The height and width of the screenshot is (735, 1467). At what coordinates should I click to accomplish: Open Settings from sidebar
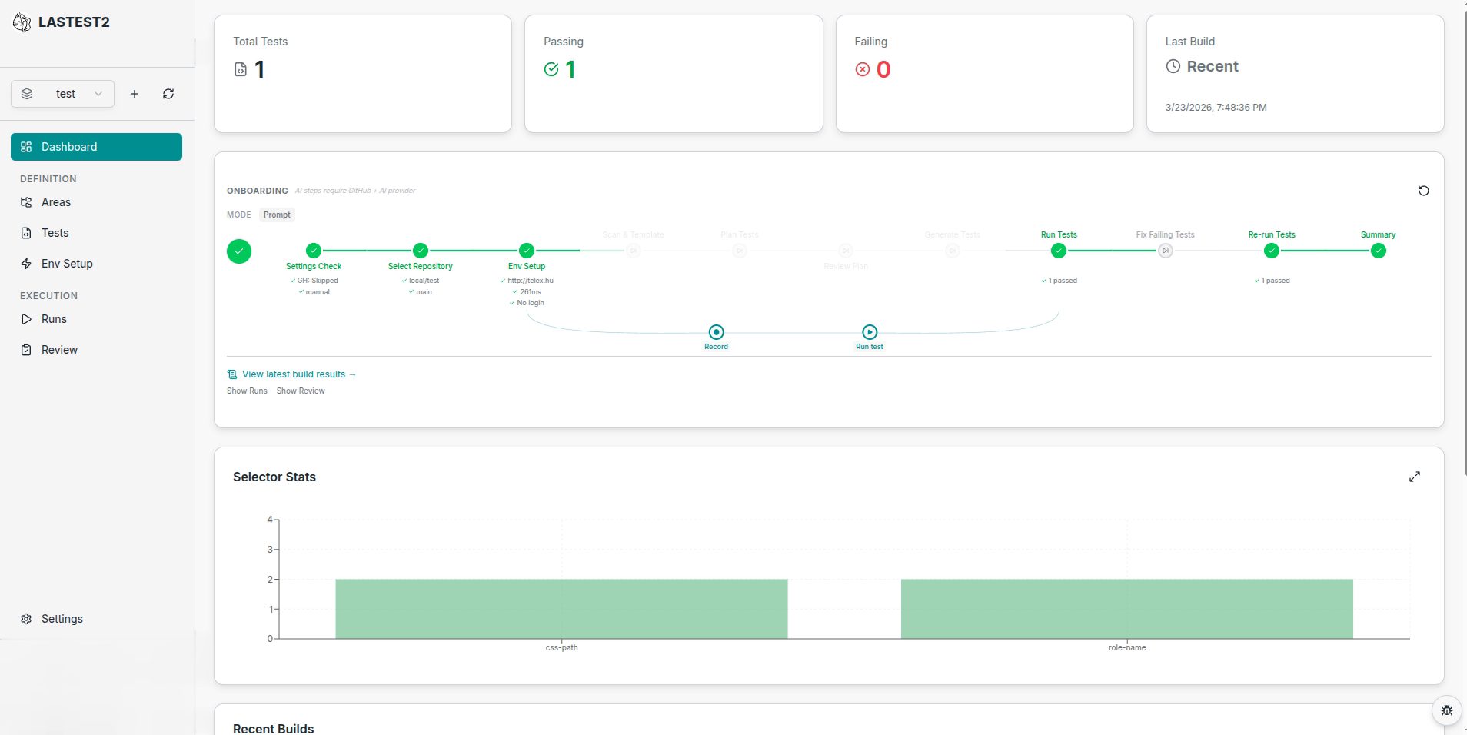[96, 619]
